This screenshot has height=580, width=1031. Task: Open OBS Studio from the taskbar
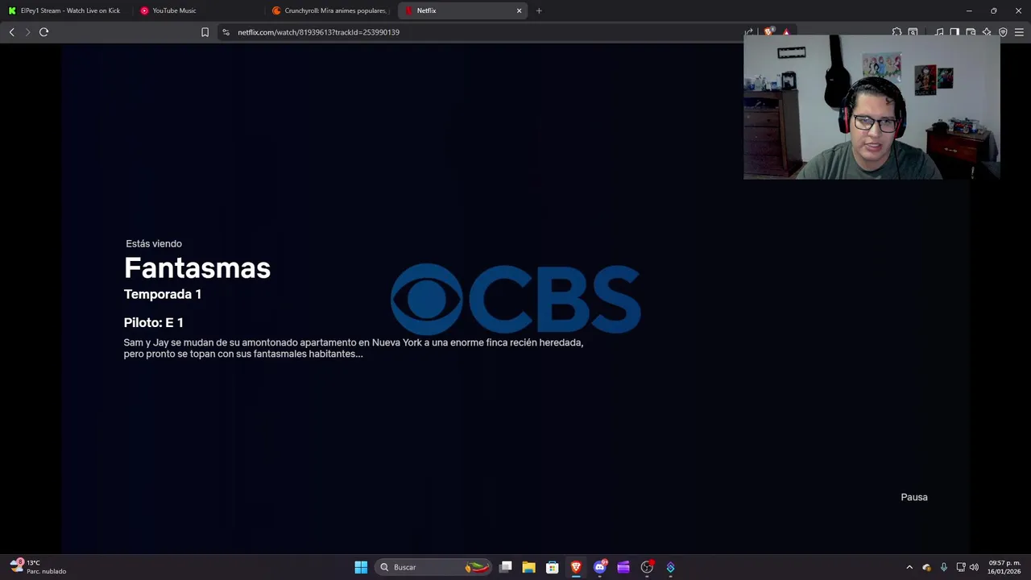tap(647, 567)
